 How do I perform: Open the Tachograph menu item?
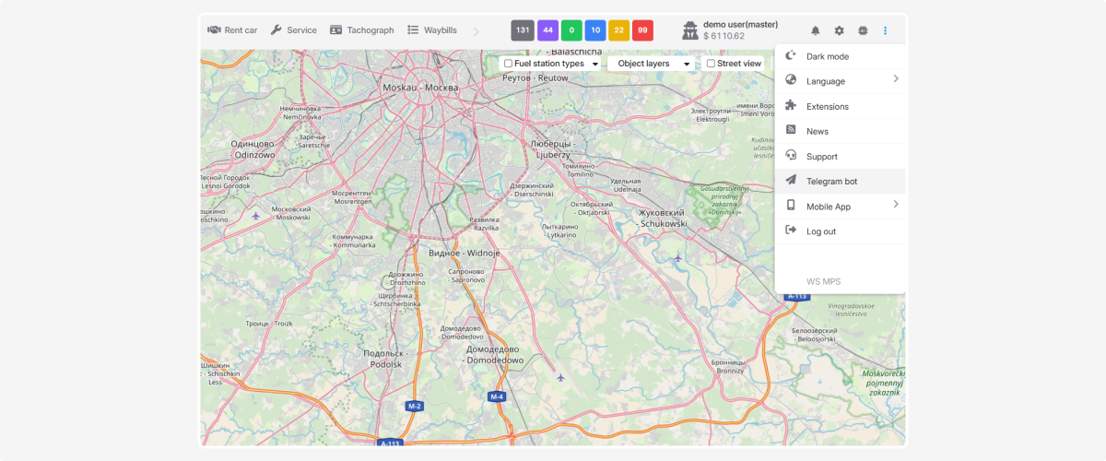click(362, 30)
